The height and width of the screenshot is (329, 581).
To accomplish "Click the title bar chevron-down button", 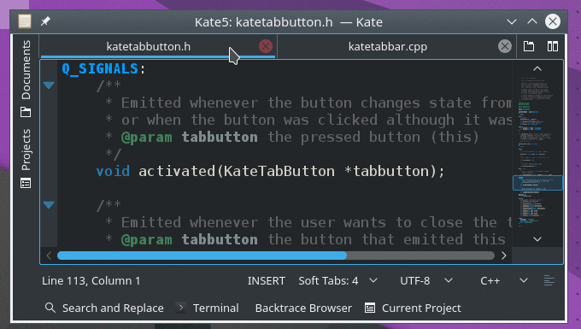I will tap(512, 22).
